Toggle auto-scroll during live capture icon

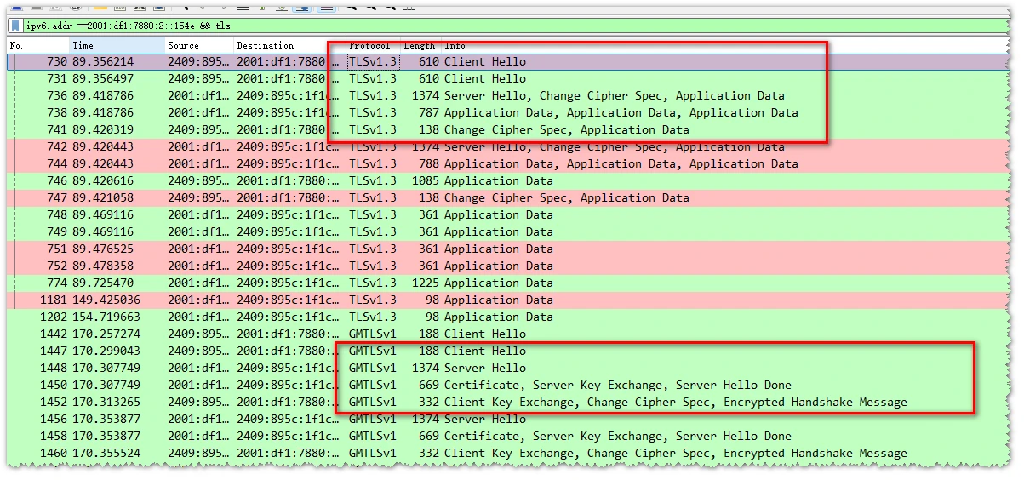(302, 5)
